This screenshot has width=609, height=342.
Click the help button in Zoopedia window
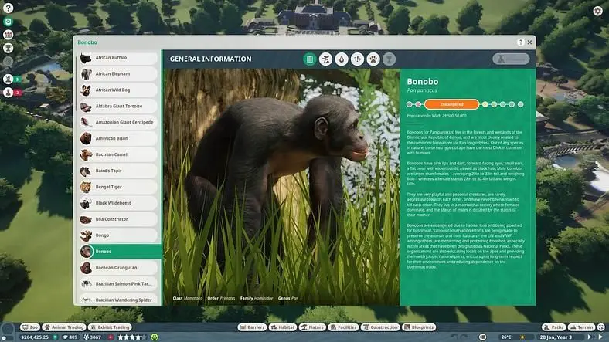pyautogui.click(x=520, y=42)
